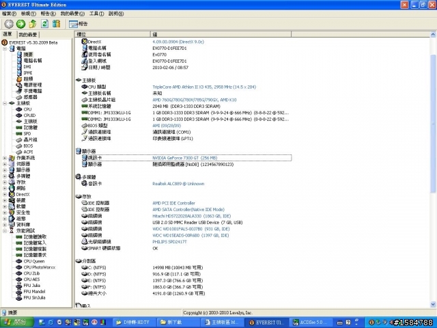Click PHILIPS SPD2417T optical drive link
This screenshot has height=328, width=437.
click(x=169, y=242)
